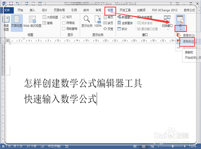Split the window (拆分)
201x149 pixels.
coord(122,29)
